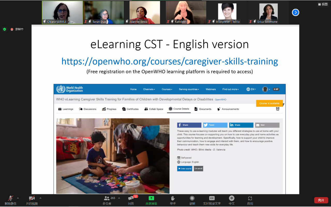Image resolution: width=331 pixels, height=207 pixels.
Task: Select Kathleen video thumbnail
Action: [186, 12]
